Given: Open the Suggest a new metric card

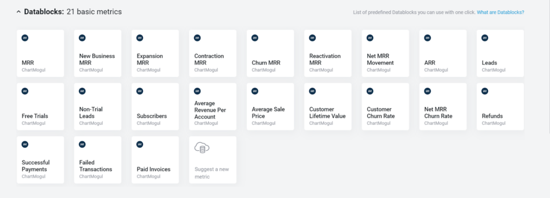Looking at the screenshot, I should (213, 160).
